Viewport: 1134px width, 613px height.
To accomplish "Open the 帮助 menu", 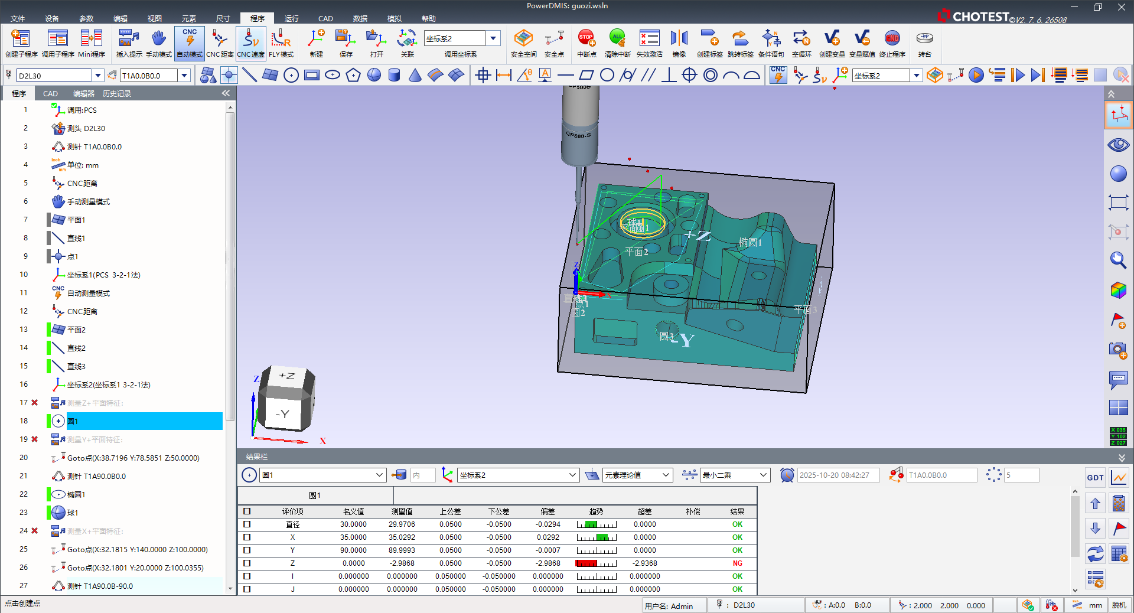I will coord(429,19).
